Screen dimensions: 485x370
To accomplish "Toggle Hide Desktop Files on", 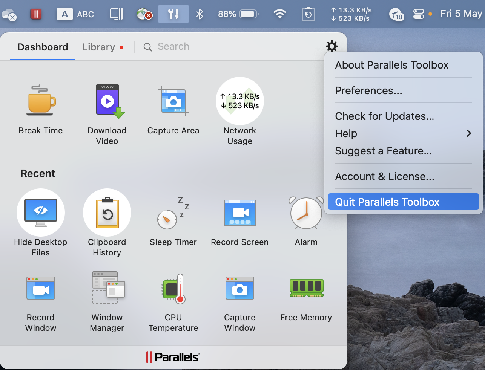I will [x=41, y=213].
